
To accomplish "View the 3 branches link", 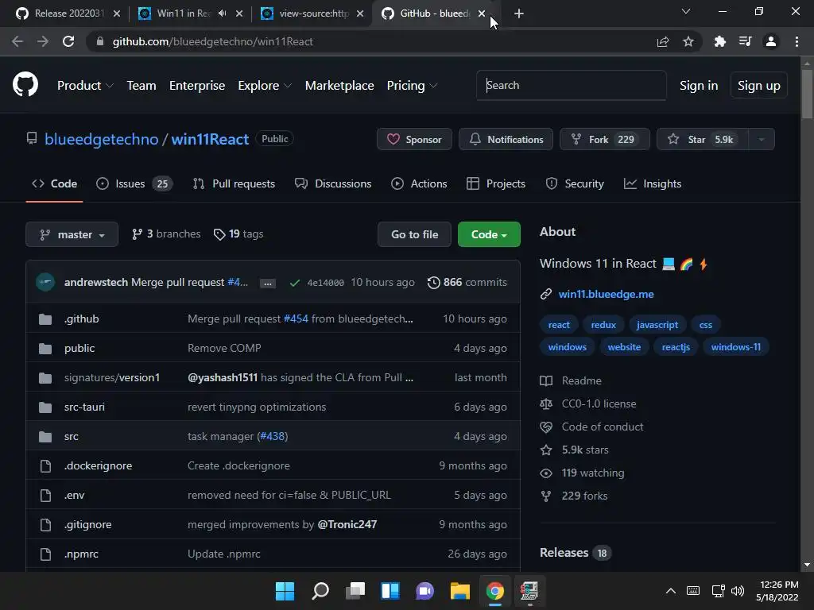I will [166, 234].
